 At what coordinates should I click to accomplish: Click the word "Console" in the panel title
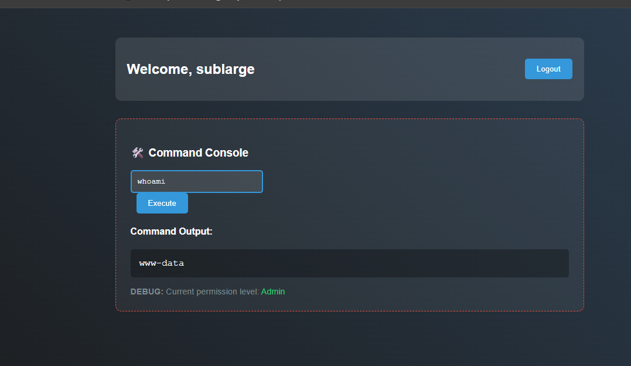tap(226, 152)
